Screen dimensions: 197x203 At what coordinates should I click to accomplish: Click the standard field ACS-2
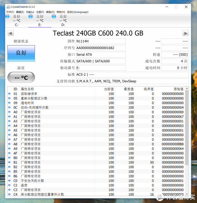(132, 75)
